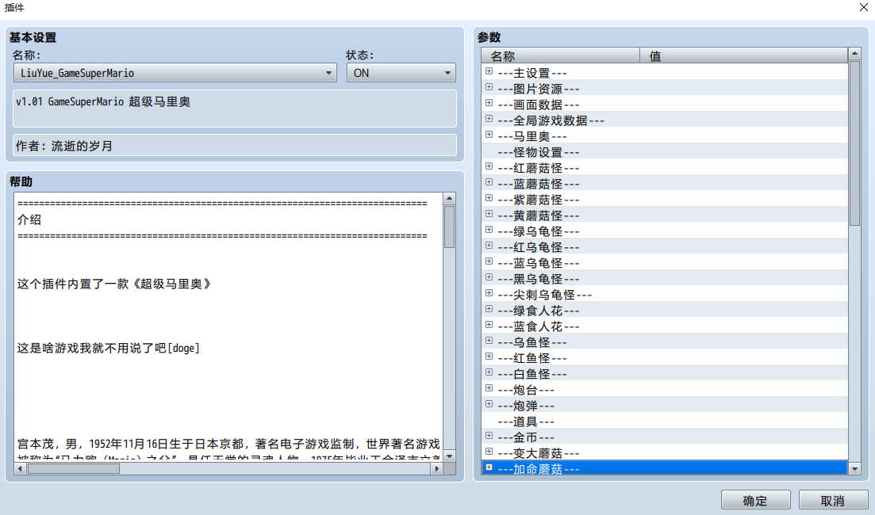Click the author field 作者：流逝的岁月
The width and height of the screenshot is (875, 515).
pyautogui.click(x=234, y=145)
